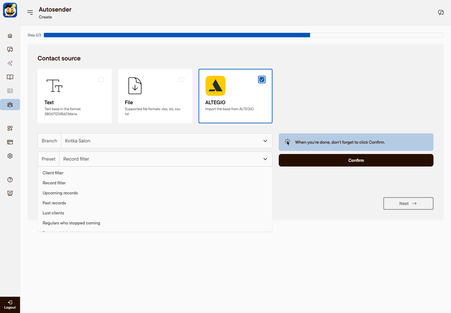This screenshot has height=313, width=451.
Task: Open the AI sparkles sidebar icon
Action: (x=10, y=63)
